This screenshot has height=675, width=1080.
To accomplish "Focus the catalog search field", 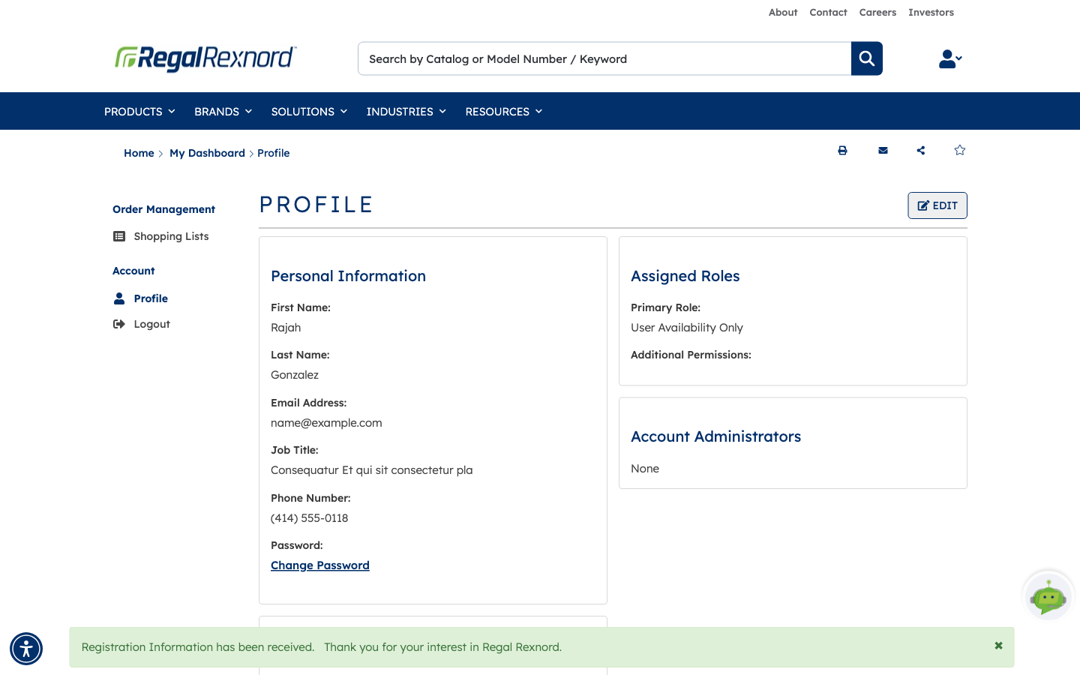I will pyautogui.click(x=604, y=58).
